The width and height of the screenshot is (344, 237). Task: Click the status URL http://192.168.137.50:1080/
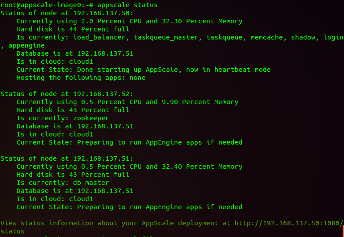[x=289, y=223]
